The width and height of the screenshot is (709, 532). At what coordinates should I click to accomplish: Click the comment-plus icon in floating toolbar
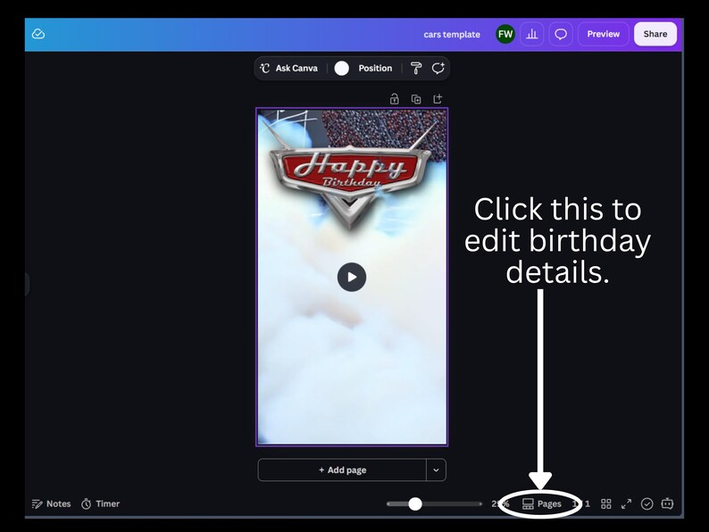point(438,68)
